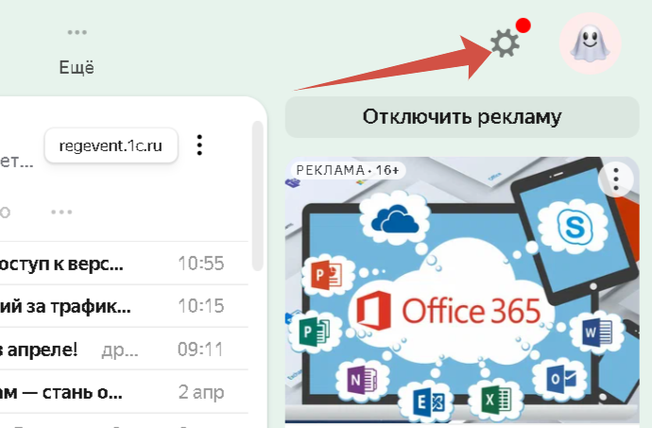This screenshot has width=652, height=428.
Task: Open the email received at 09:11
Action: (124, 349)
